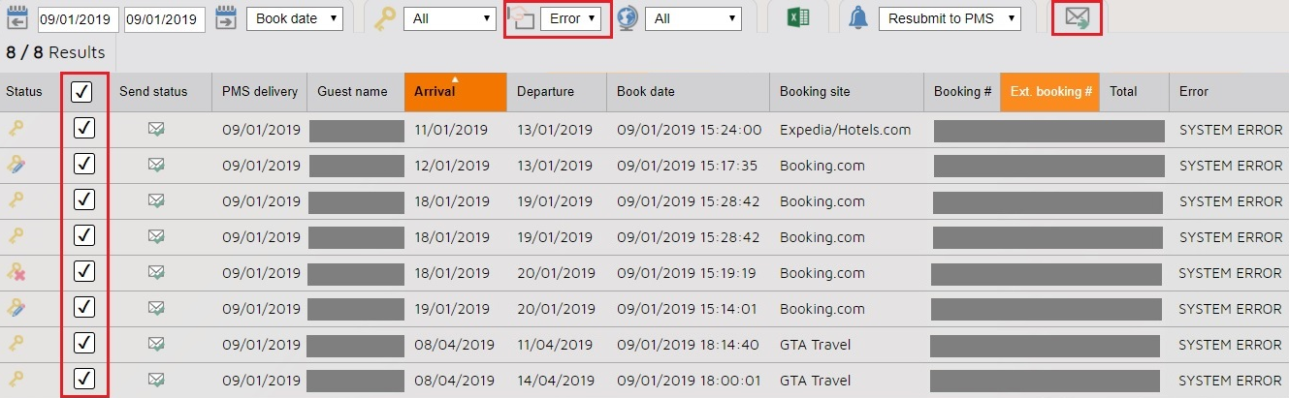Image resolution: width=1289 pixels, height=398 pixels.
Task: Click send status envelope for Expedia/Hotels.com row
Action: (155, 130)
